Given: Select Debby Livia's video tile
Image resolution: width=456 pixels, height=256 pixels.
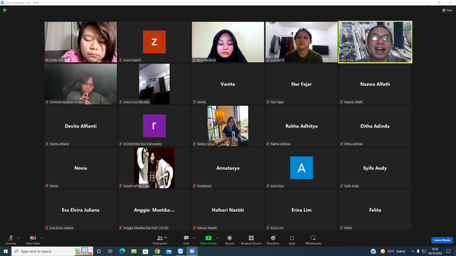Looking at the screenshot, I should pyautogui.click(x=228, y=126).
